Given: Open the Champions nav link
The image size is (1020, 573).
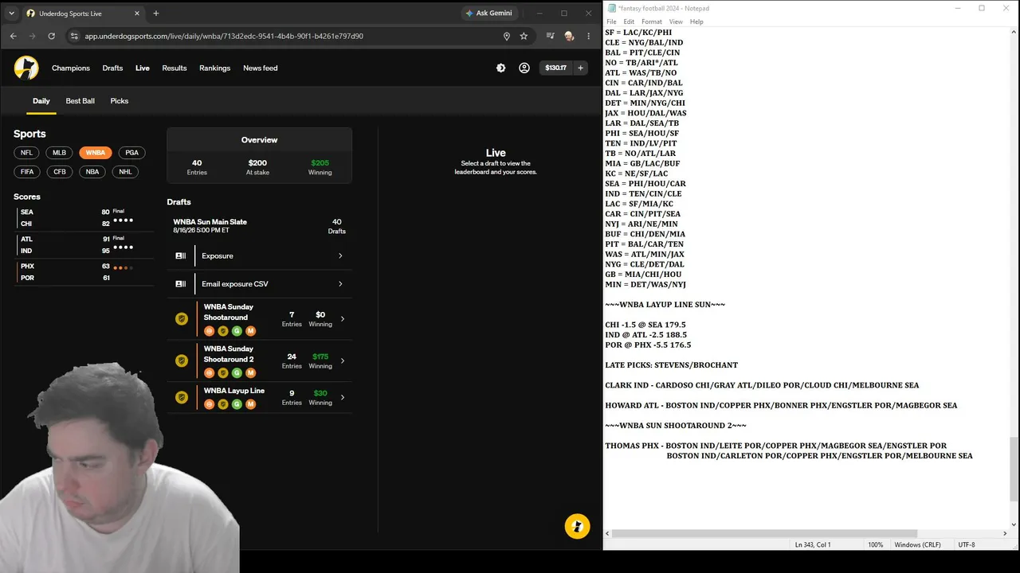Looking at the screenshot, I should 71,68.
